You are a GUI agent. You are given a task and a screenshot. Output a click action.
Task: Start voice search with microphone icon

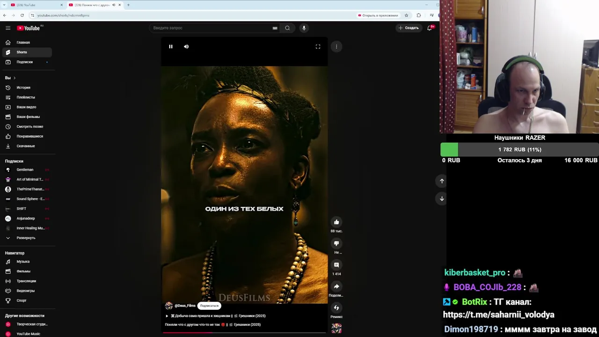coord(304,28)
